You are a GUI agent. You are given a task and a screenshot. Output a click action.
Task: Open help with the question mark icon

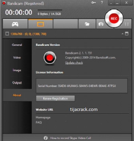[x=102, y=3]
